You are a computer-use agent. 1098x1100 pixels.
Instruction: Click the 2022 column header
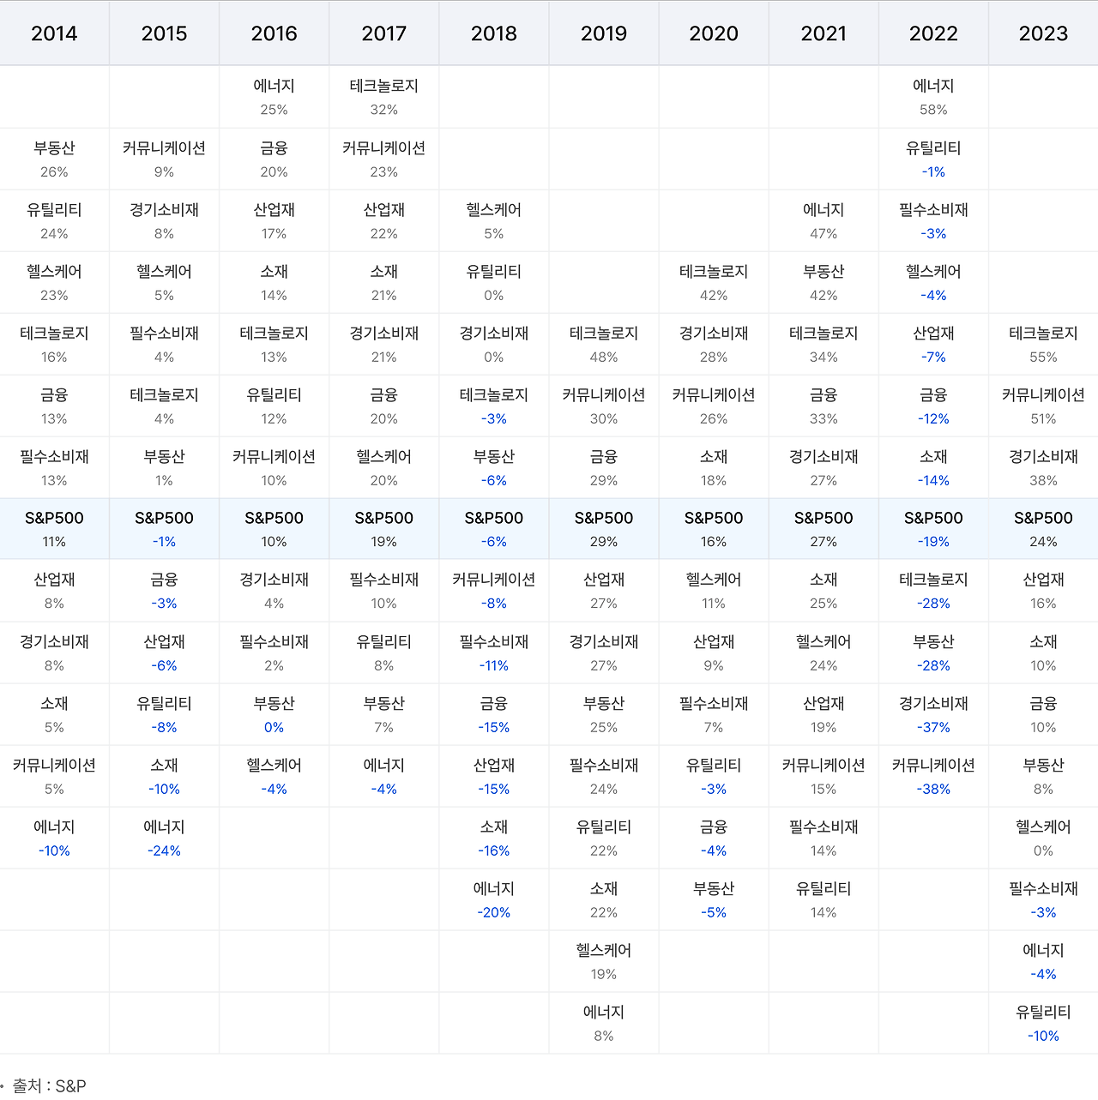pyautogui.click(x=933, y=33)
